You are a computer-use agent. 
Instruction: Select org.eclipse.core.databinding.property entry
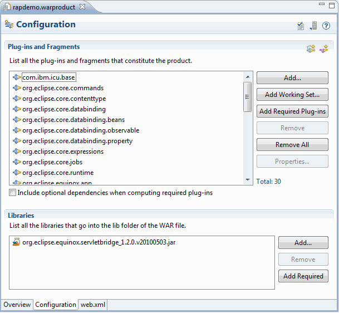click(77, 141)
